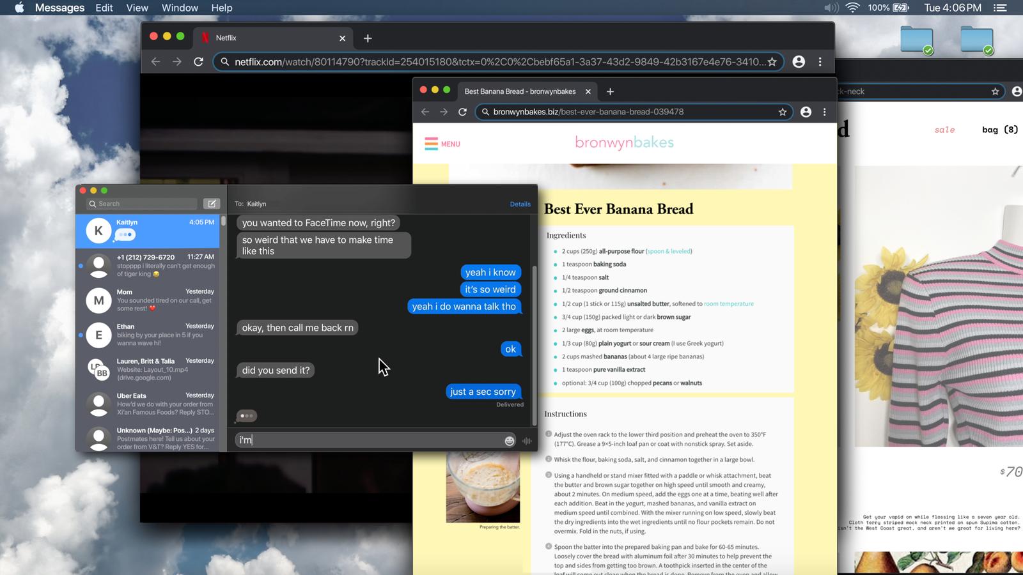Open the Notification Center list icon
Viewport: 1023px width, 575px height.
(1000, 8)
